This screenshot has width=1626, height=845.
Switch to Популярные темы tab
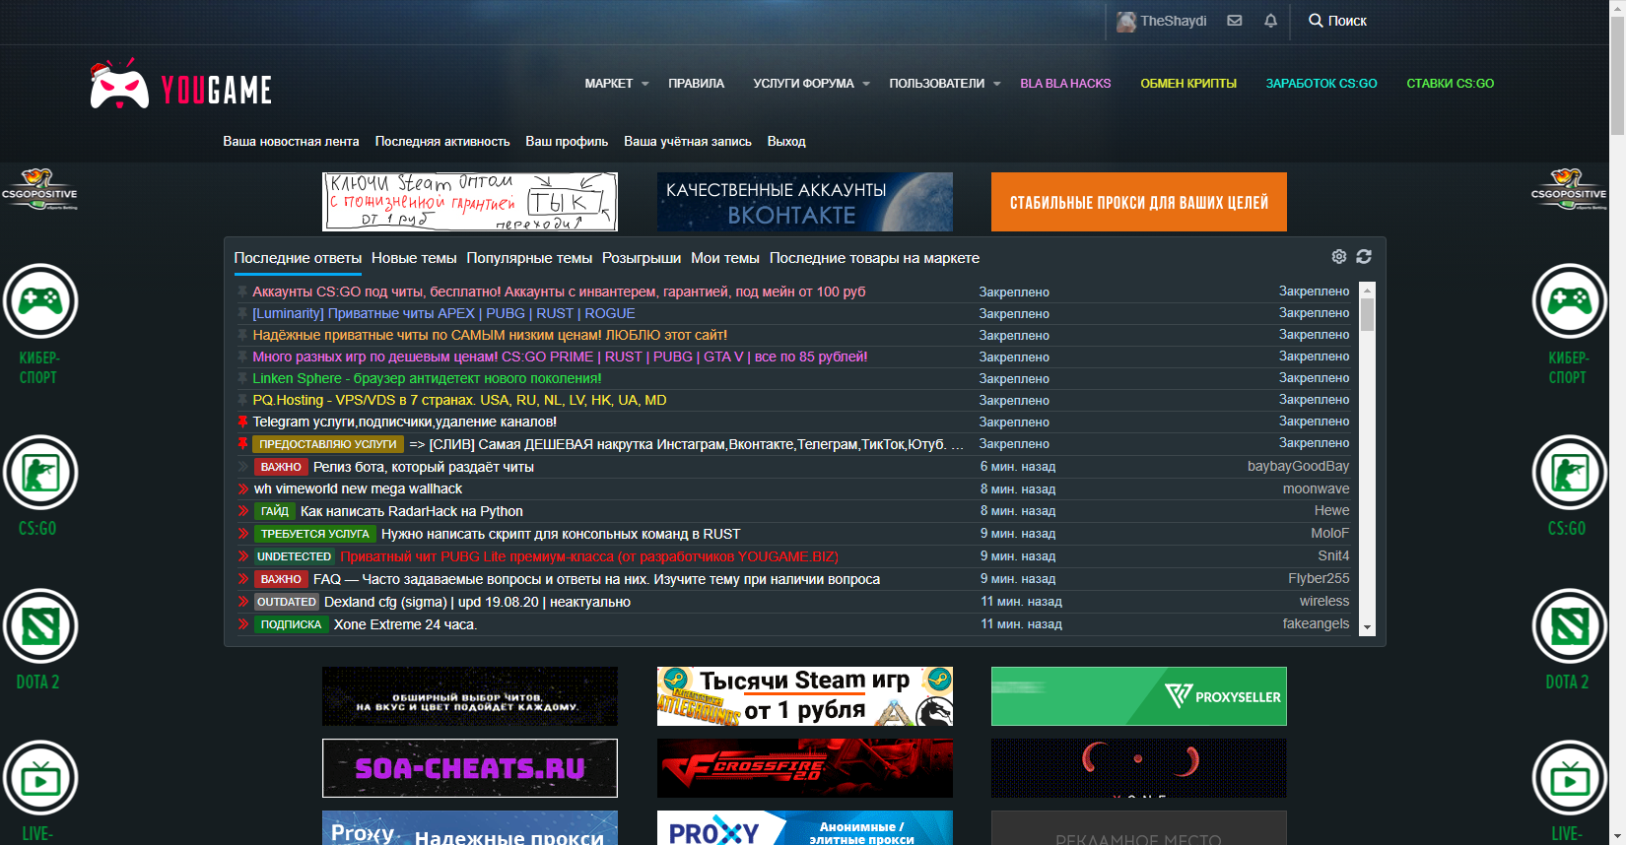click(529, 258)
